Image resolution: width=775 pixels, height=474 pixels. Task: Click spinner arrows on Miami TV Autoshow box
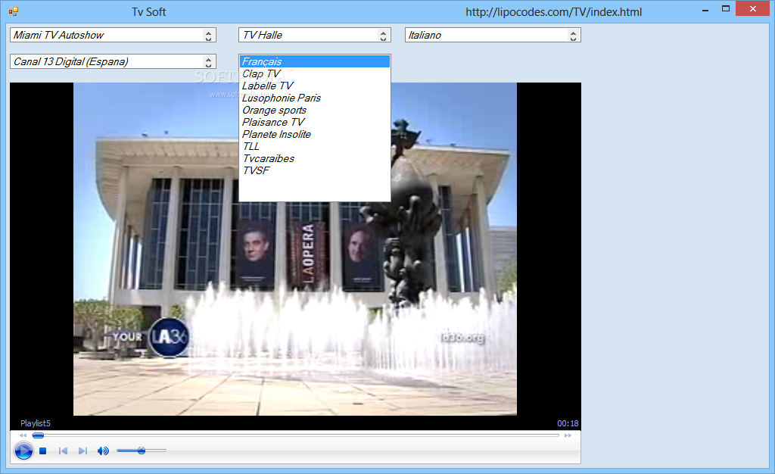point(209,35)
